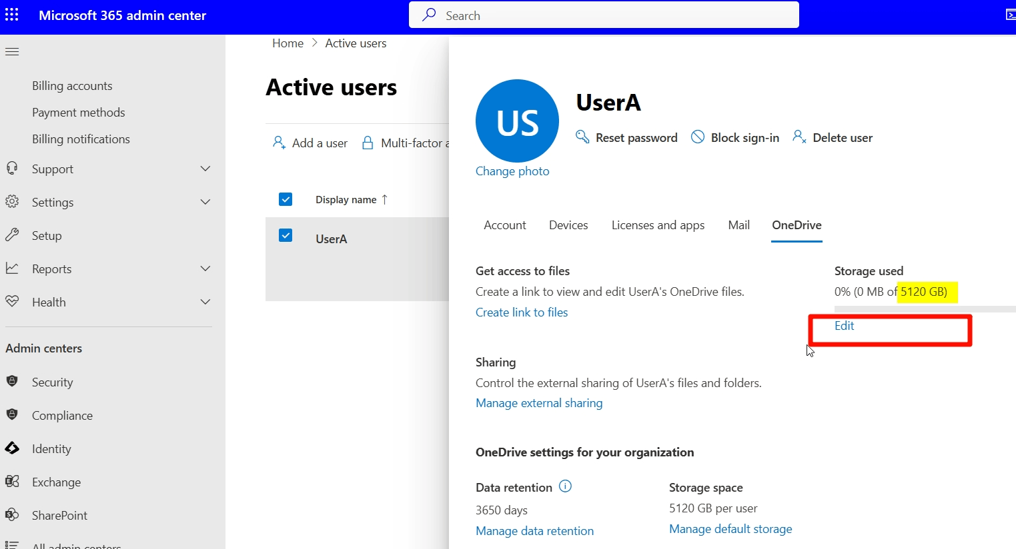This screenshot has height=549, width=1016.
Task: Click the Block sign-in icon
Action: coord(698,137)
